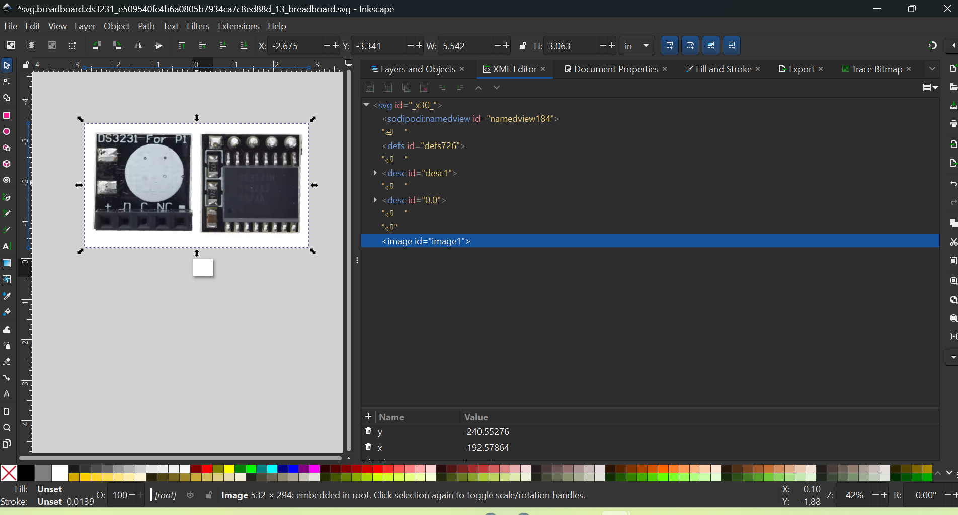Increment the X position value
This screenshot has width=958, height=515.
click(336, 46)
